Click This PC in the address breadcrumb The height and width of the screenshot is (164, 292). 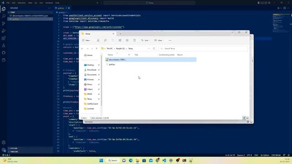pyautogui.click(x=109, y=49)
